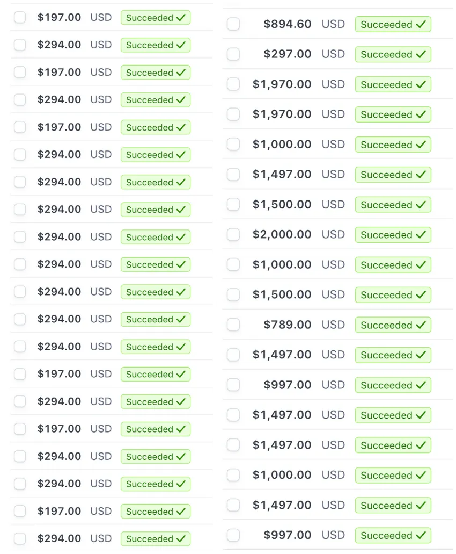Screen dimensions: 456x554
Task: Click the checkmark icon in the $2,000.00 row badge
Action: [x=421, y=235]
